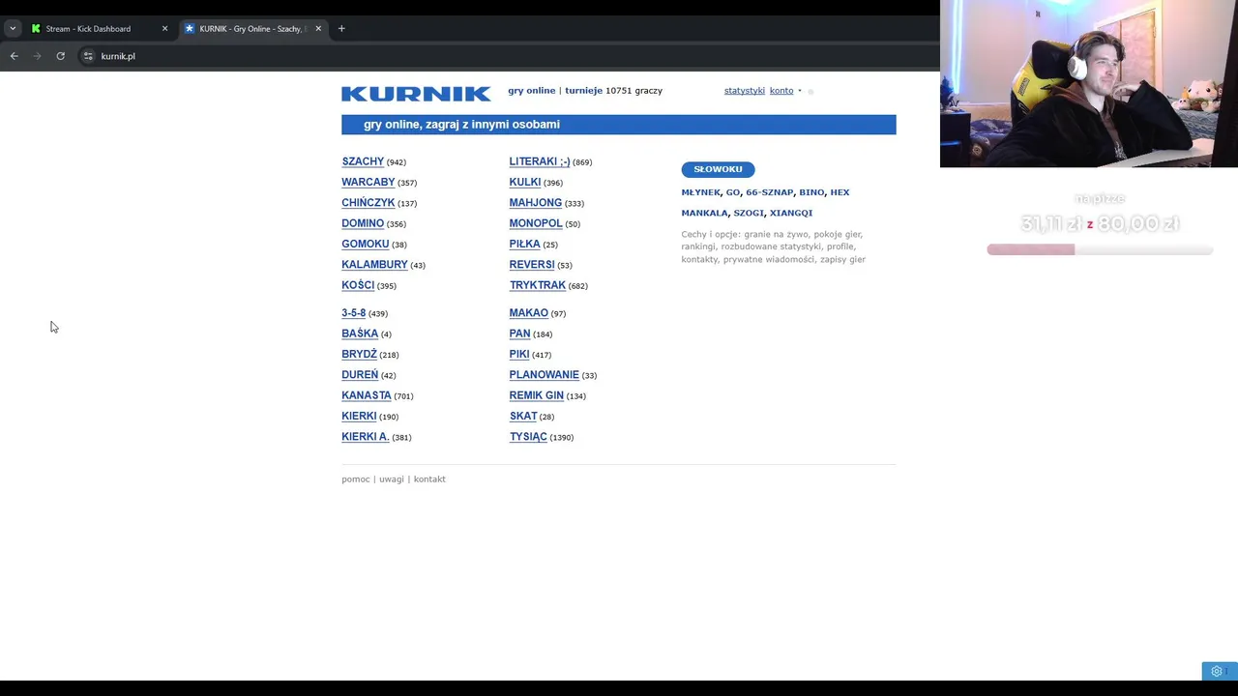The image size is (1238, 696).
Task: Open the 66-SZNAP game link
Action: [x=770, y=192]
